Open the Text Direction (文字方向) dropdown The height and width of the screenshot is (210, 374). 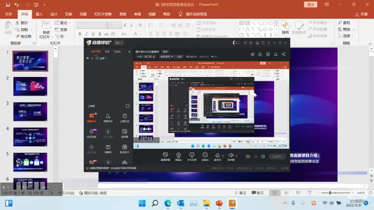click(x=207, y=23)
